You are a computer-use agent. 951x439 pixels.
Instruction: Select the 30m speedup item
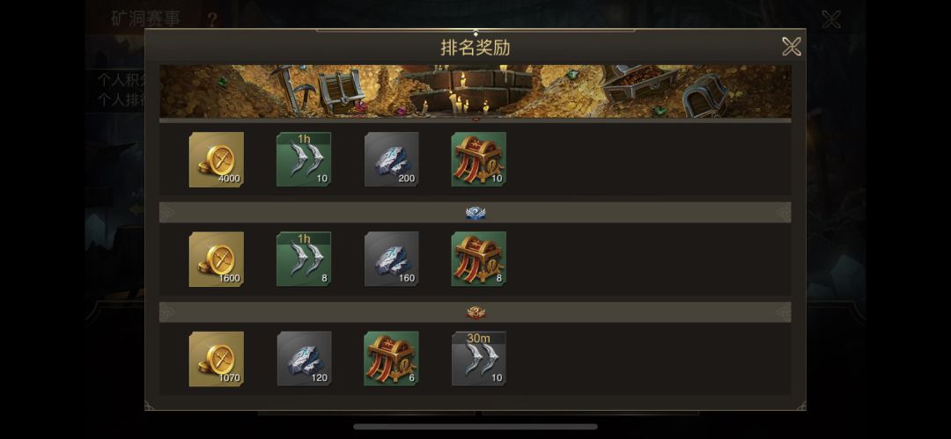478,358
